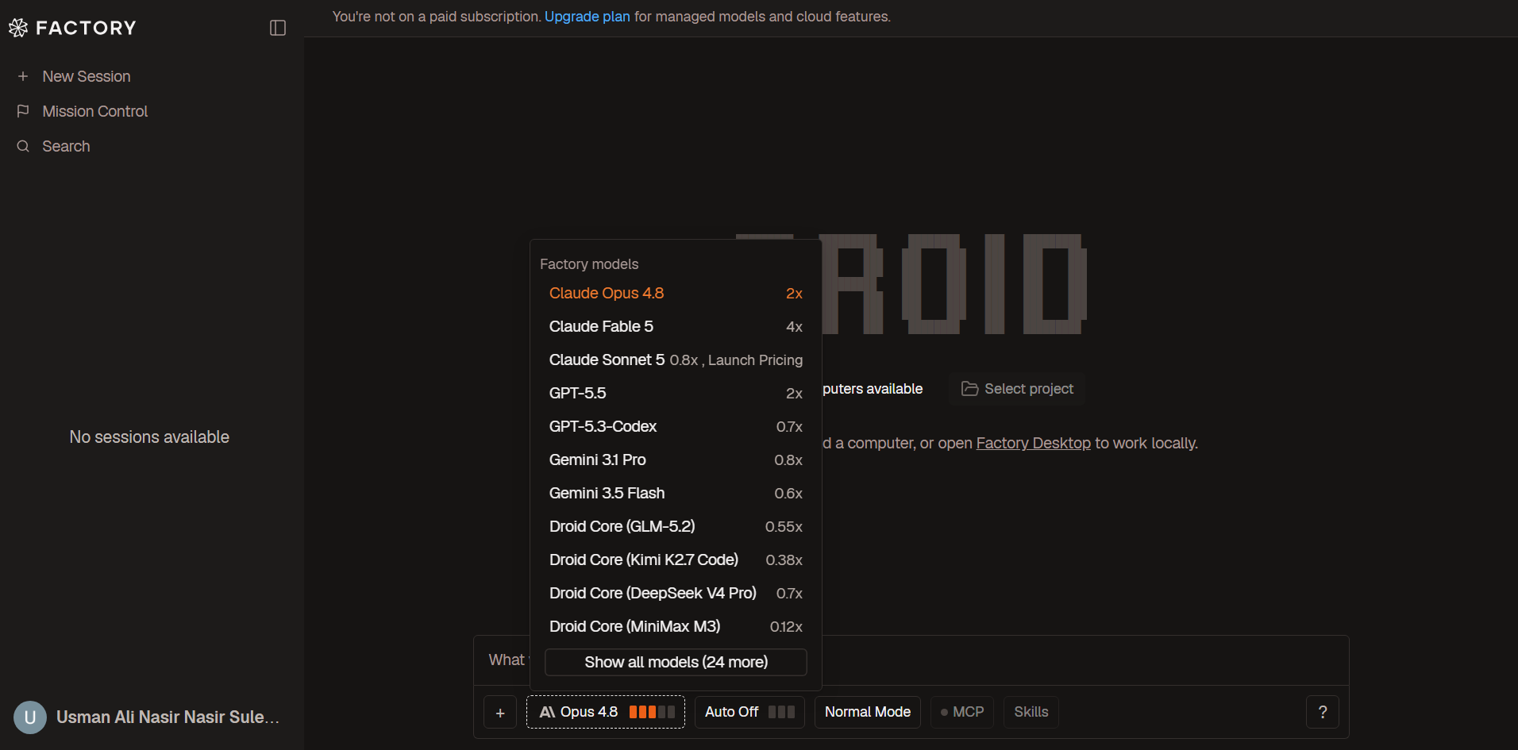Expand the list with Show all models

pos(676,662)
